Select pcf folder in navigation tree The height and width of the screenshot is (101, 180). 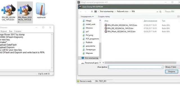coord(87,32)
